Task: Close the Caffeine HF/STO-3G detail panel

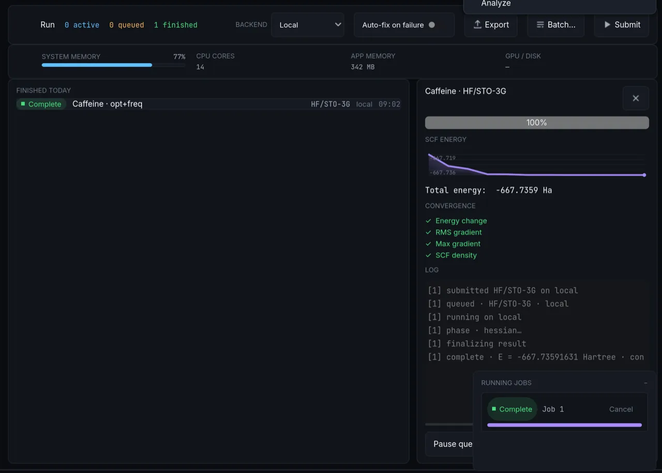Action: [x=636, y=98]
